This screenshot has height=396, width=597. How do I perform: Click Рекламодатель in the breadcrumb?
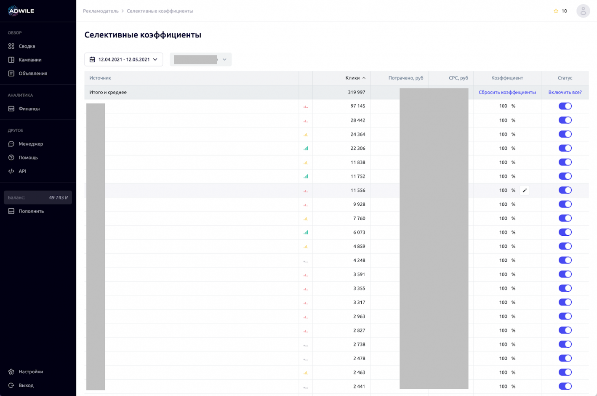pyautogui.click(x=101, y=11)
